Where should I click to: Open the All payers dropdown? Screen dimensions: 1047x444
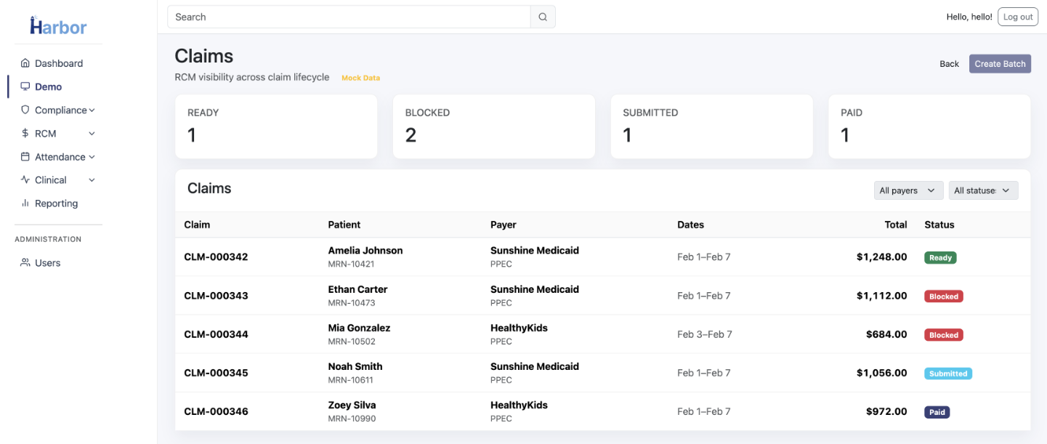[907, 190]
